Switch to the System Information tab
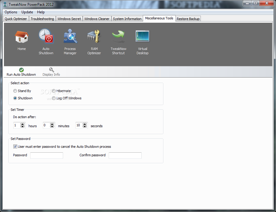276x212 pixels. tap(127, 19)
